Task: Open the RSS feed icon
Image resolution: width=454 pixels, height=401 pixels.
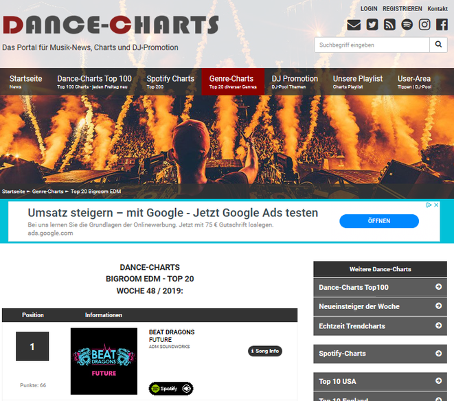Action: 389,25
